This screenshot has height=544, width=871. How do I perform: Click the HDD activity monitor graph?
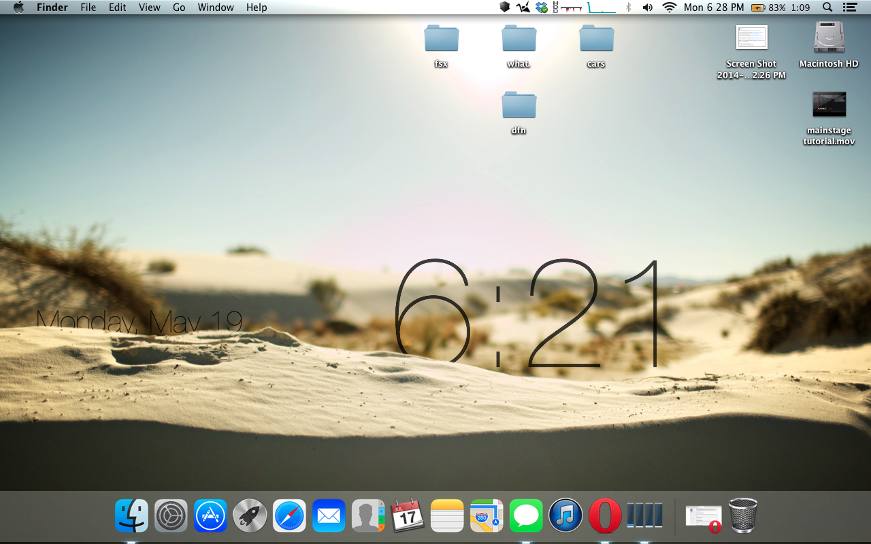coord(566,7)
